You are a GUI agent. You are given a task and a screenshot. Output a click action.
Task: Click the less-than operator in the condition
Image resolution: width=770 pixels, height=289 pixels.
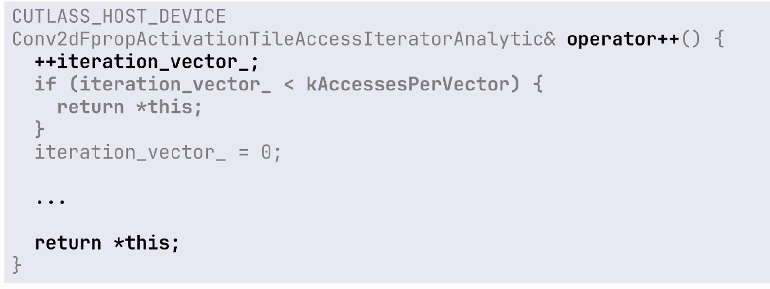point(289,84)
